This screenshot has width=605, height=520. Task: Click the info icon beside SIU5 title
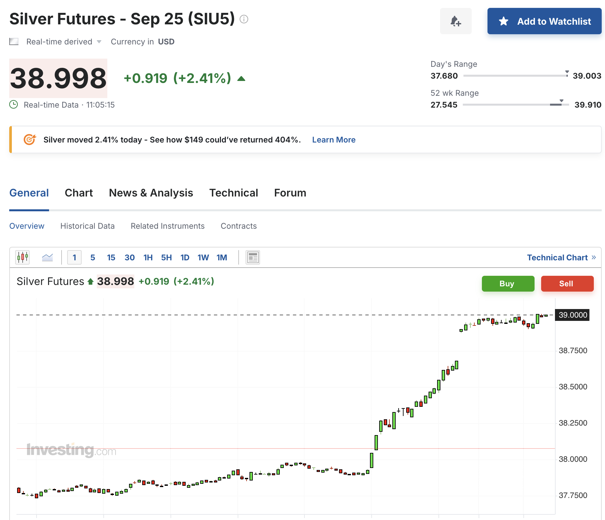coord(244,19)
